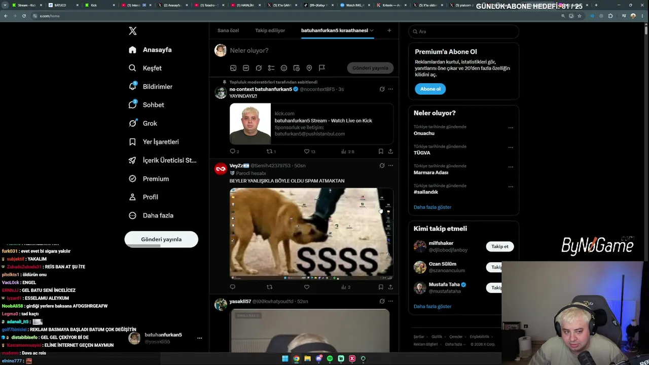Add media image to the post
649x365 pixels.
pos(233,68)
